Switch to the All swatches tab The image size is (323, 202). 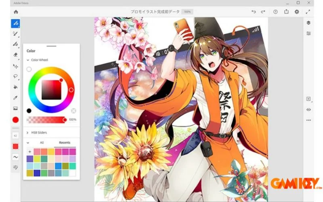coord(42,143)
